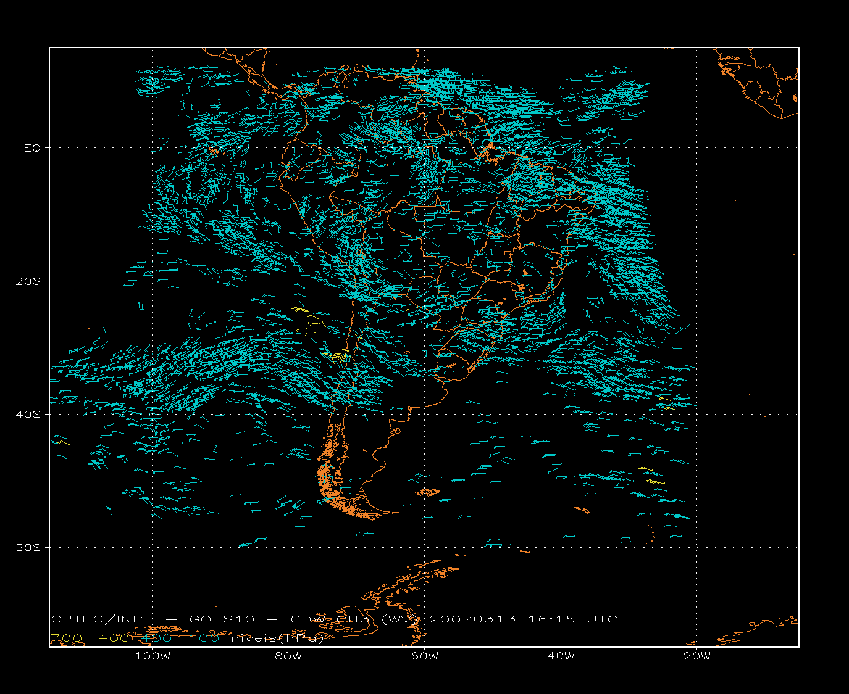849x694 pixels.
Task: Click the EQ latitude label
Action: (x=32, y=148)
